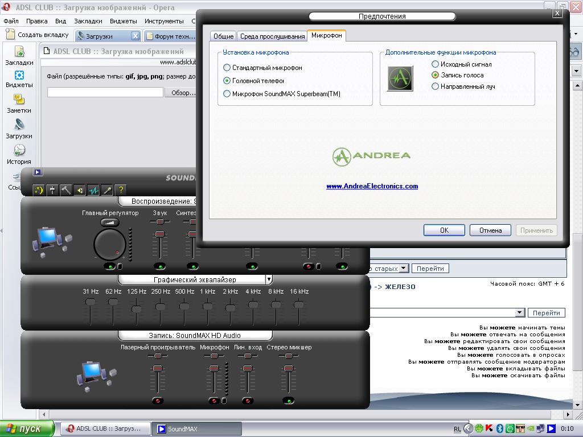The height and width of the screenshot is (437, 583).
Task: Click the pixel face tray icon
Action: [520, 429]
